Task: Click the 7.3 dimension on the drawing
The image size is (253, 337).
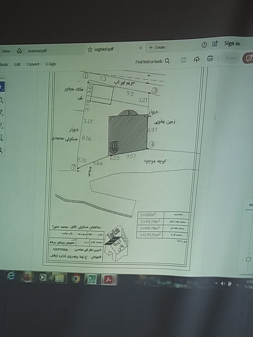Action: (x=103, y=79)
